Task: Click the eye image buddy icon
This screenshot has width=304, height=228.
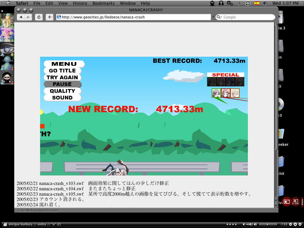Action: [7, 49]
